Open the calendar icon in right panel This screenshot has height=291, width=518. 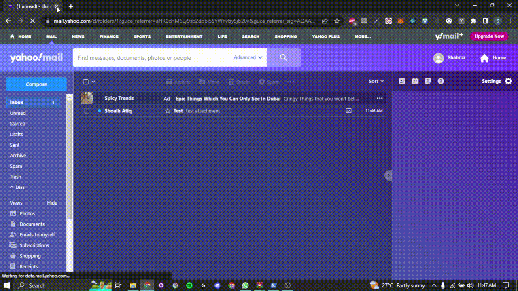click(x=415, y=81)
